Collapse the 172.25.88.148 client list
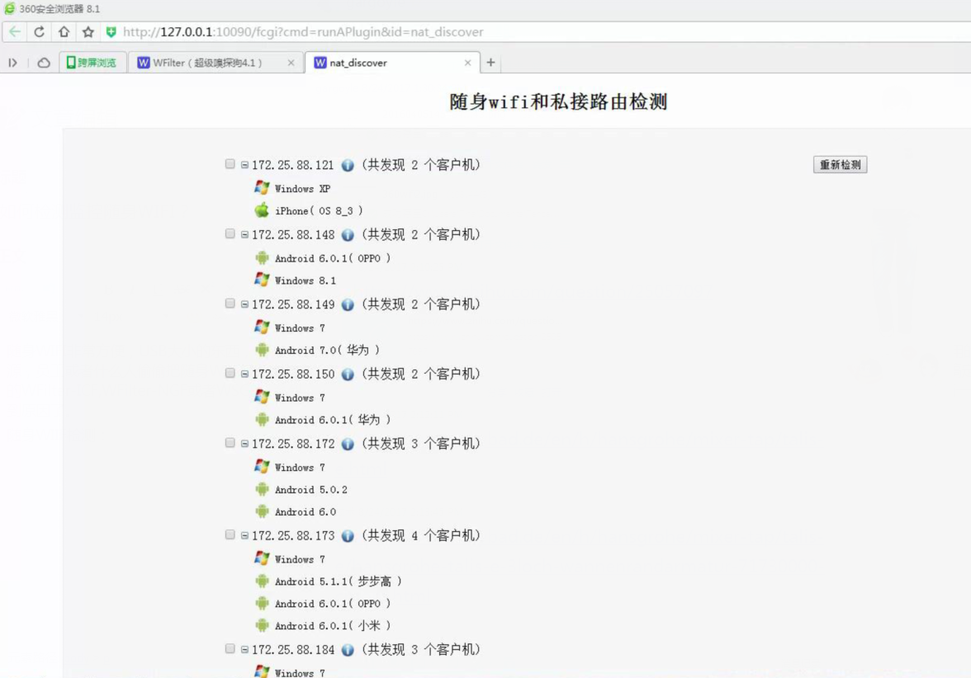The image size is (971, 678). click(x=244, y=235)
